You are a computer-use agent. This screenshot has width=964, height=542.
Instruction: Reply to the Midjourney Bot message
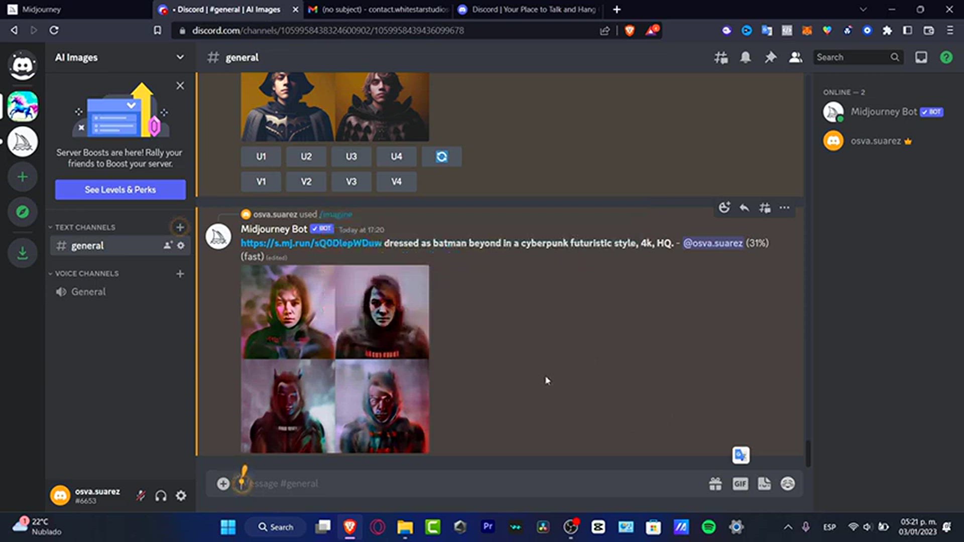coord(744,208)
